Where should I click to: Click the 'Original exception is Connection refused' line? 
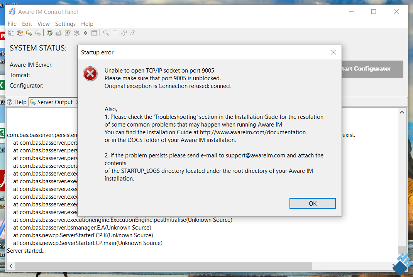click(168, 86)
